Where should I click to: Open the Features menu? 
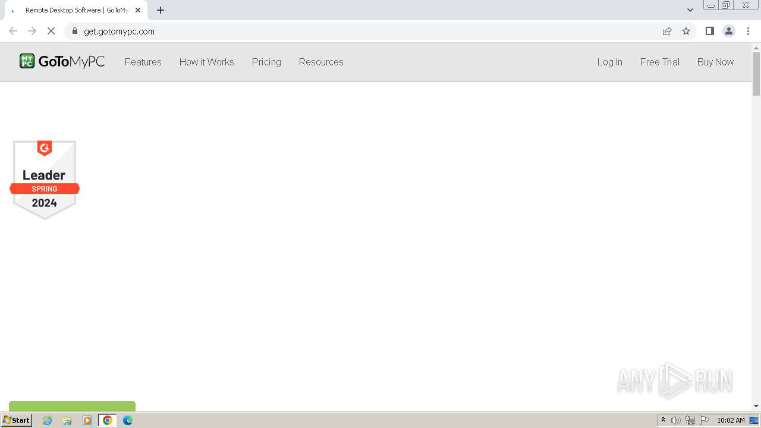pos(143,62)
